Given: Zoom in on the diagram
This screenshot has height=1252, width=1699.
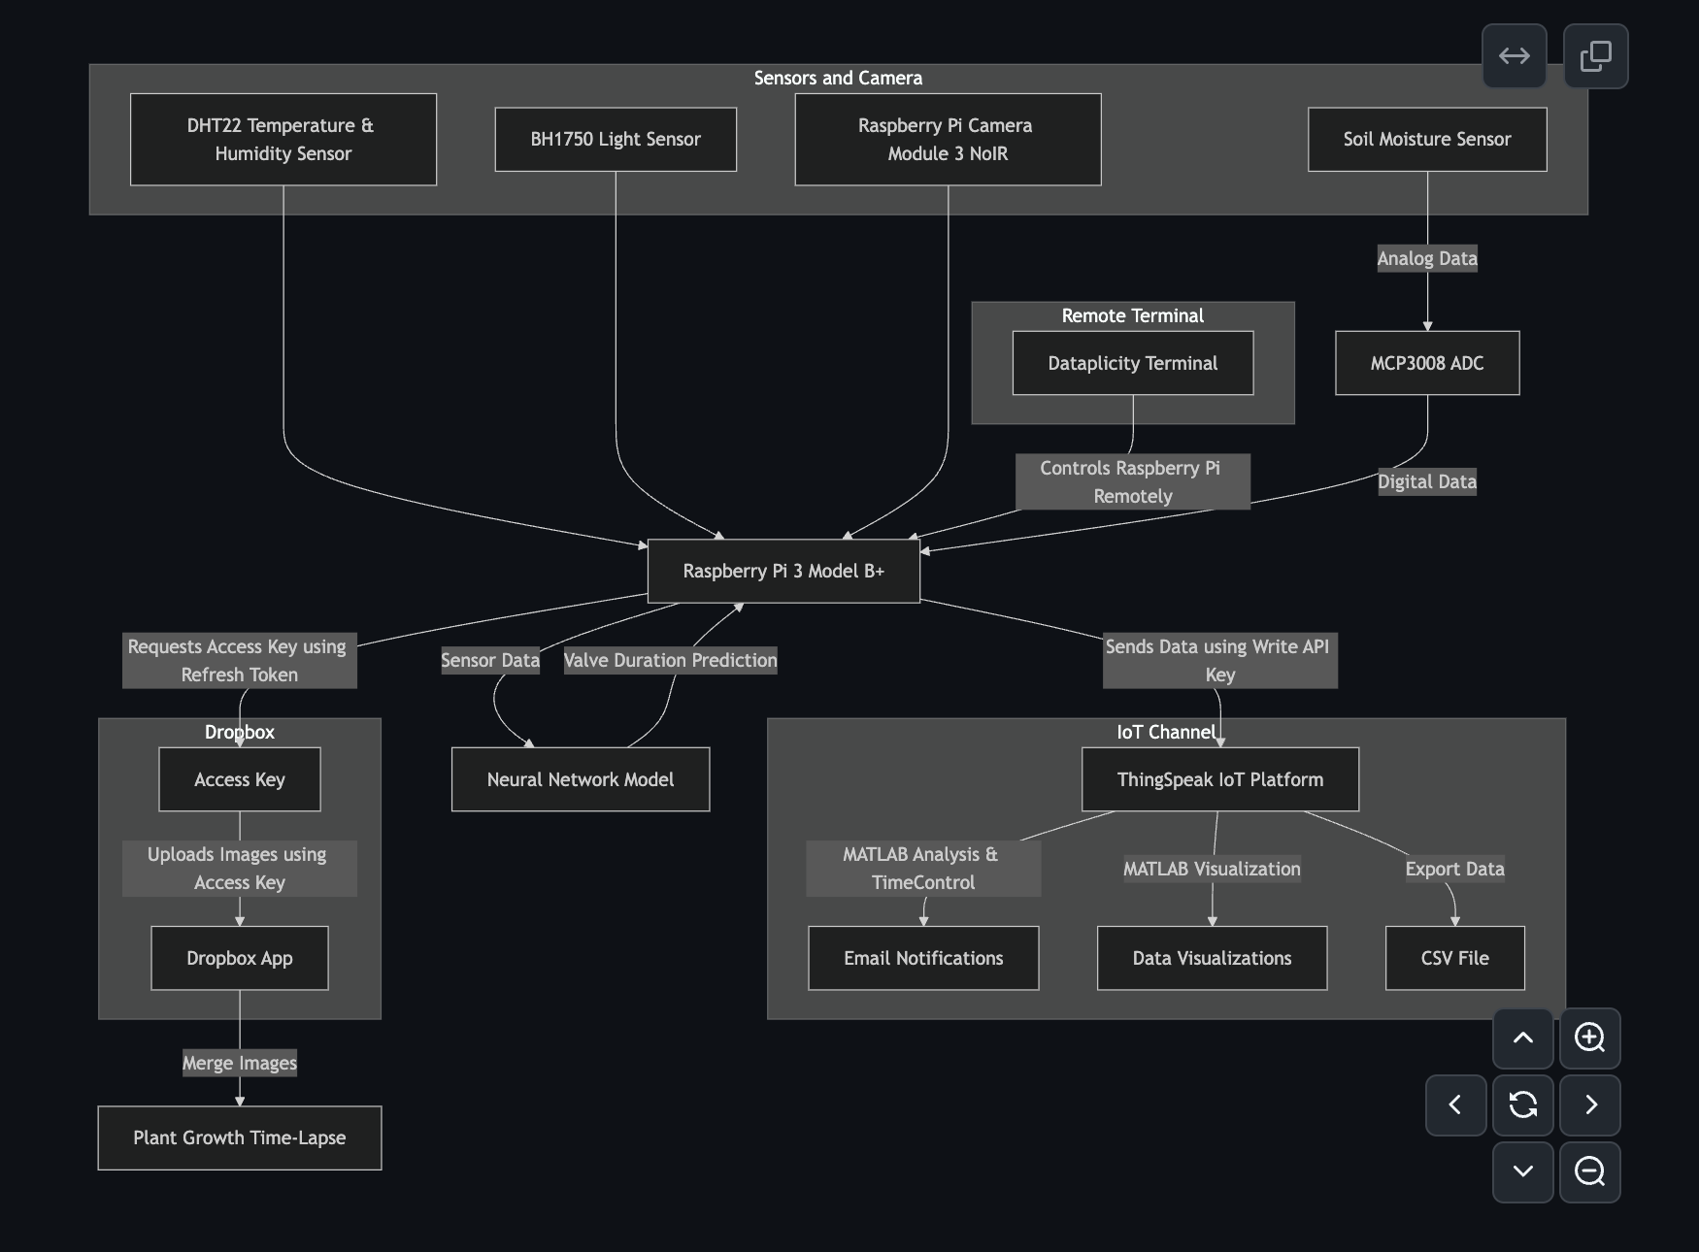Looking at the screenshot, I should pos(1589,1038).
